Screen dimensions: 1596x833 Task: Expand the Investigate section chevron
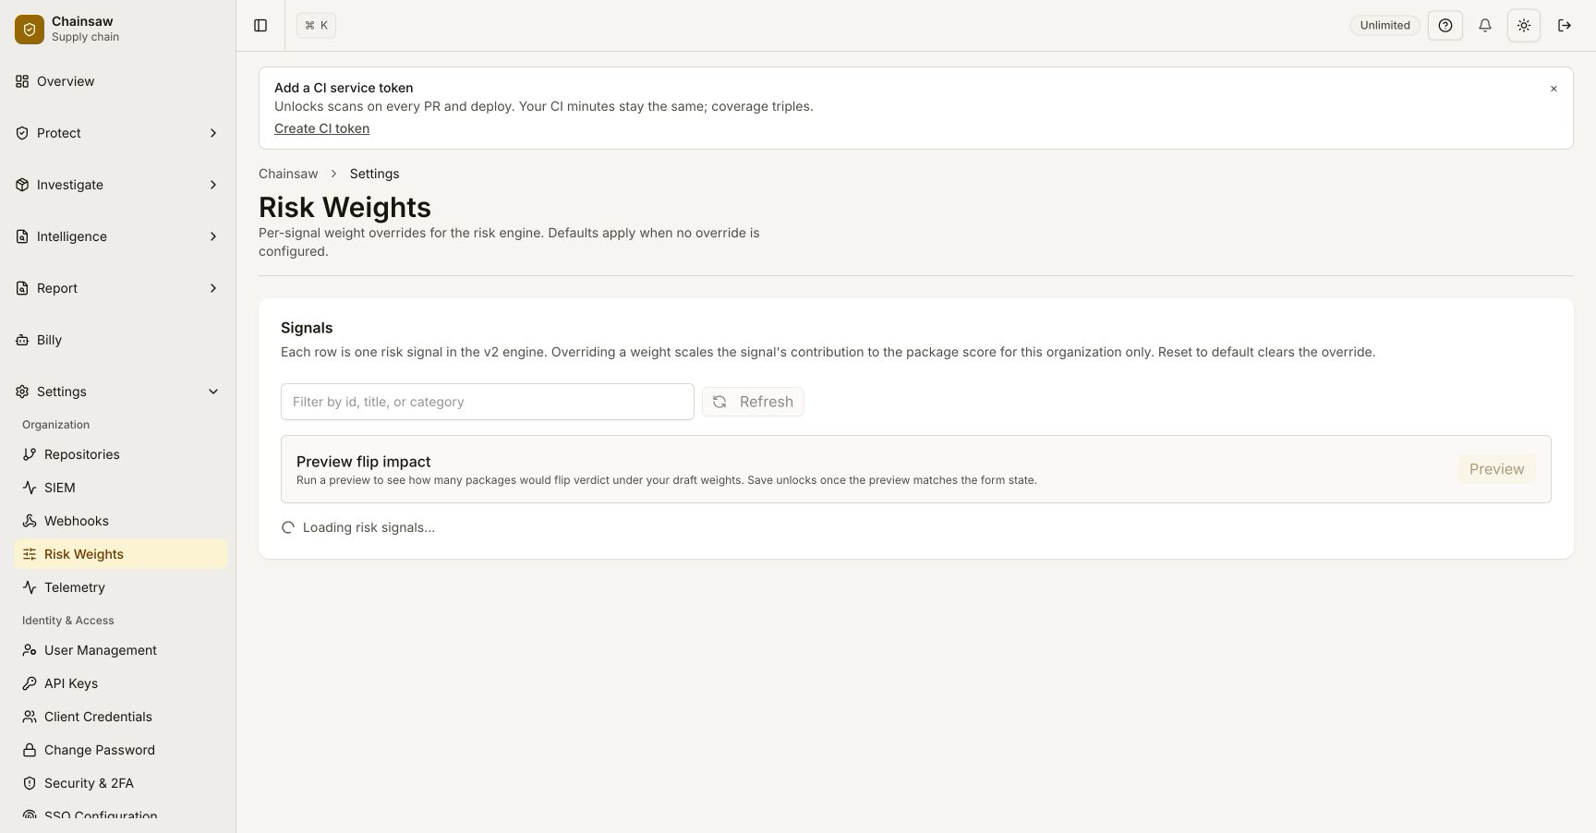213,185
